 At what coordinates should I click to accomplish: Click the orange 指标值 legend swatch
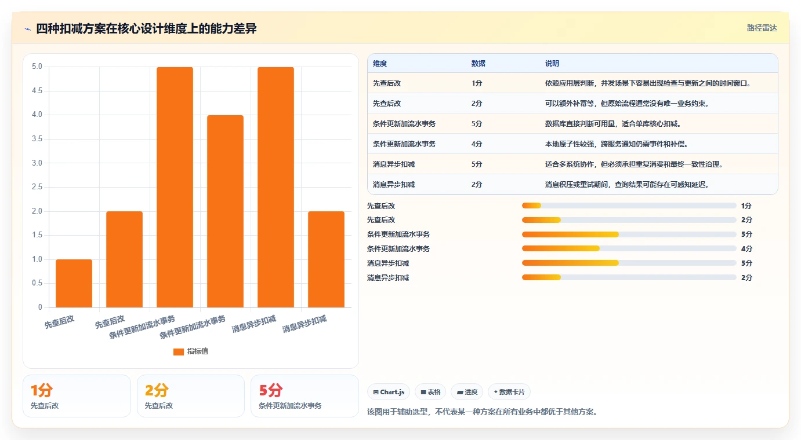pyautogui.click(x=179, y=352)
